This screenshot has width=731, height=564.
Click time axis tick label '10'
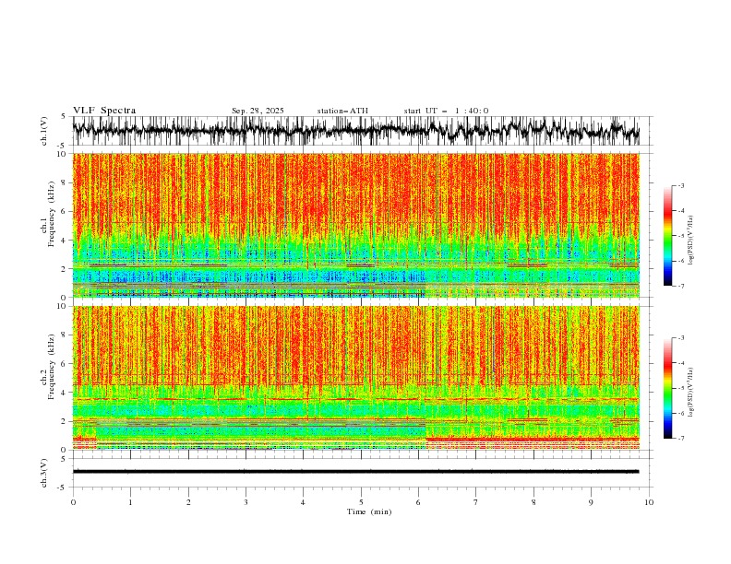(649, 502)
